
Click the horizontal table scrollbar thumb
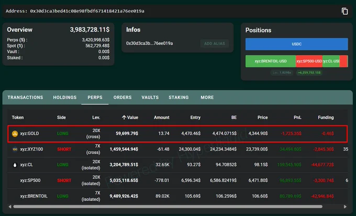tap(168, 207)
